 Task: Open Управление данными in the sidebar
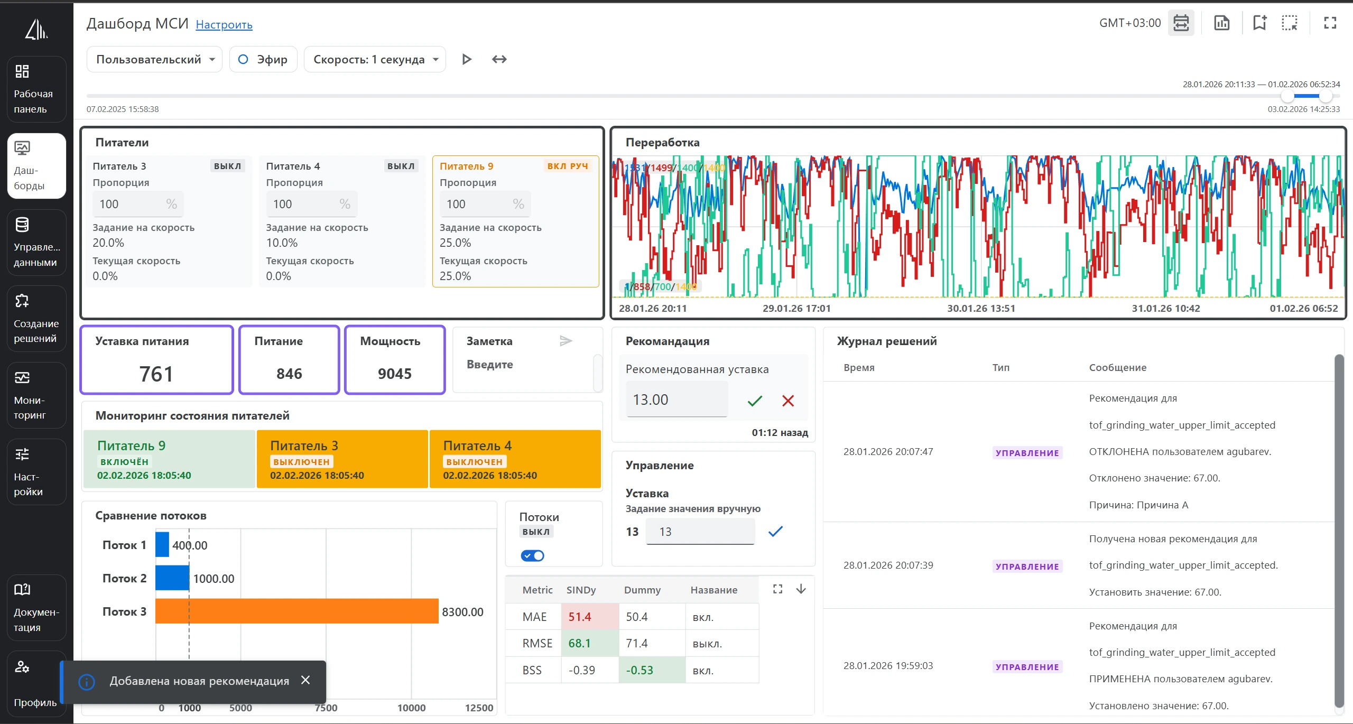(36, 242)
